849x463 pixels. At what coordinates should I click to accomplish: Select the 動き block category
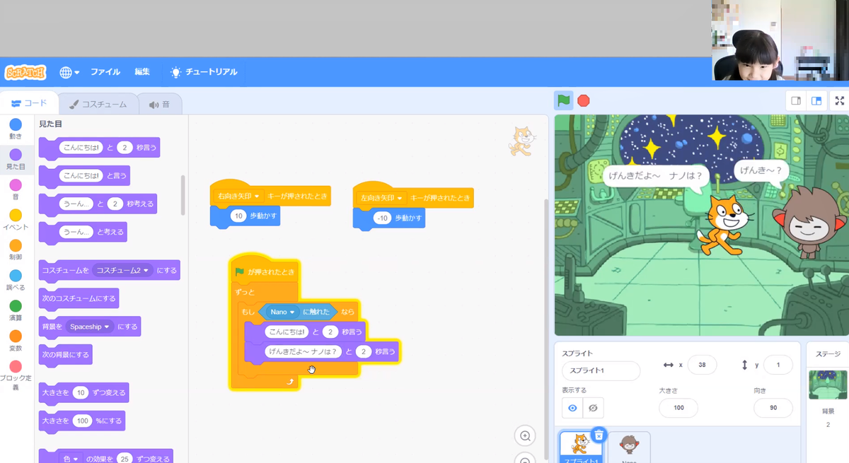coord(16,126)
